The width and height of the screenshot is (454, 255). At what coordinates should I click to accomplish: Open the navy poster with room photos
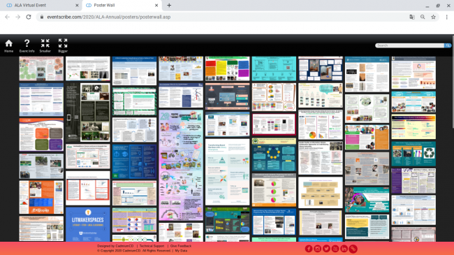tap(321, 68)
